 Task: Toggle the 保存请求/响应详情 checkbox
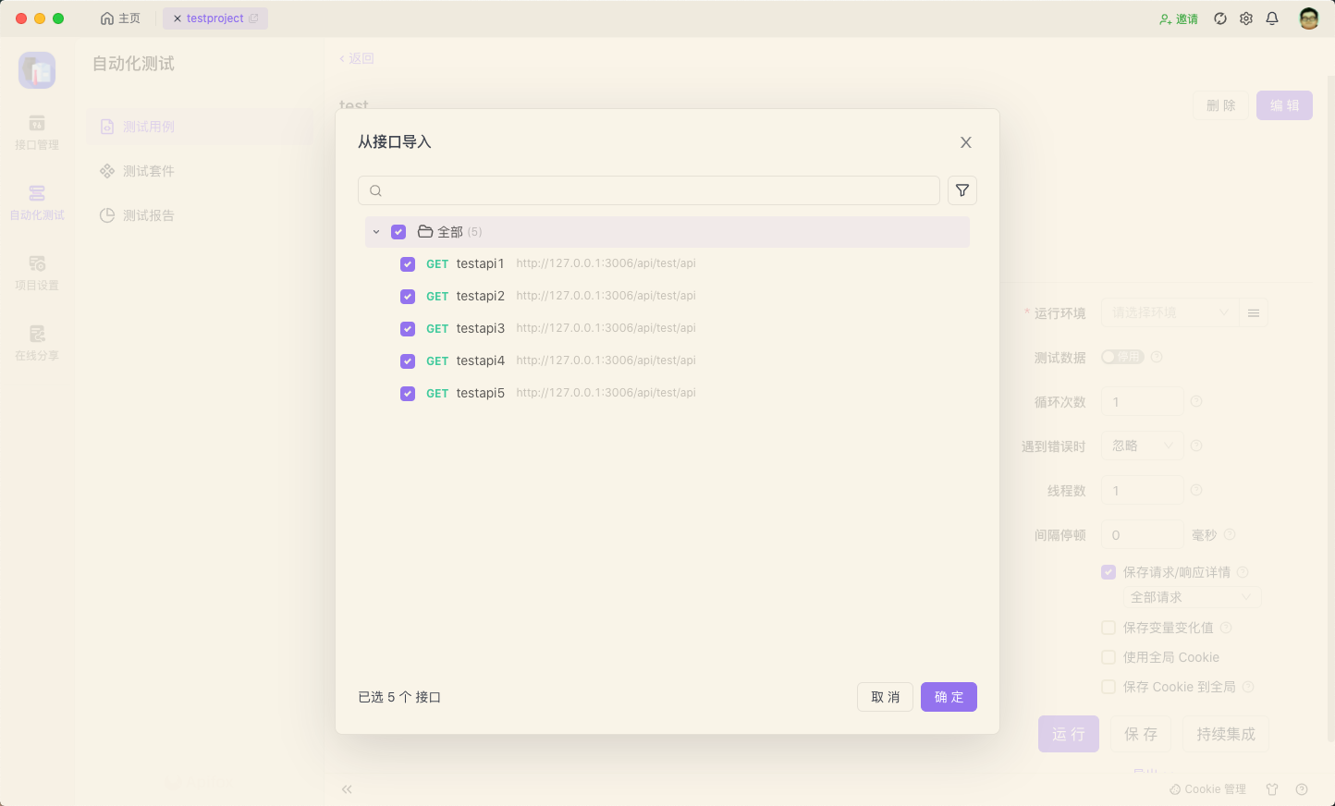1108,572
